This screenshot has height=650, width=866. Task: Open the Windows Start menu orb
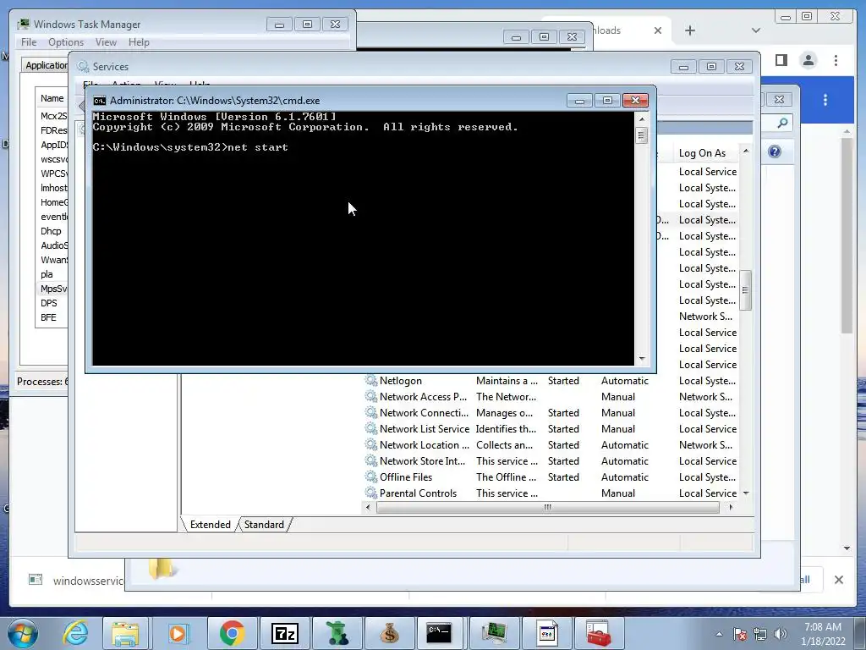(23, 633)
